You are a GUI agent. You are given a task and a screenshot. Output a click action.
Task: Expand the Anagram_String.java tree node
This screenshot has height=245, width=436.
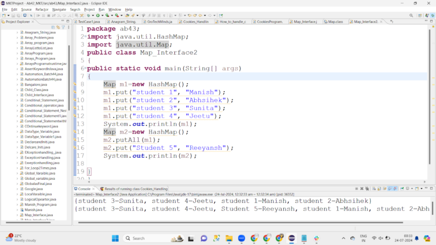[x=18, y=32]
